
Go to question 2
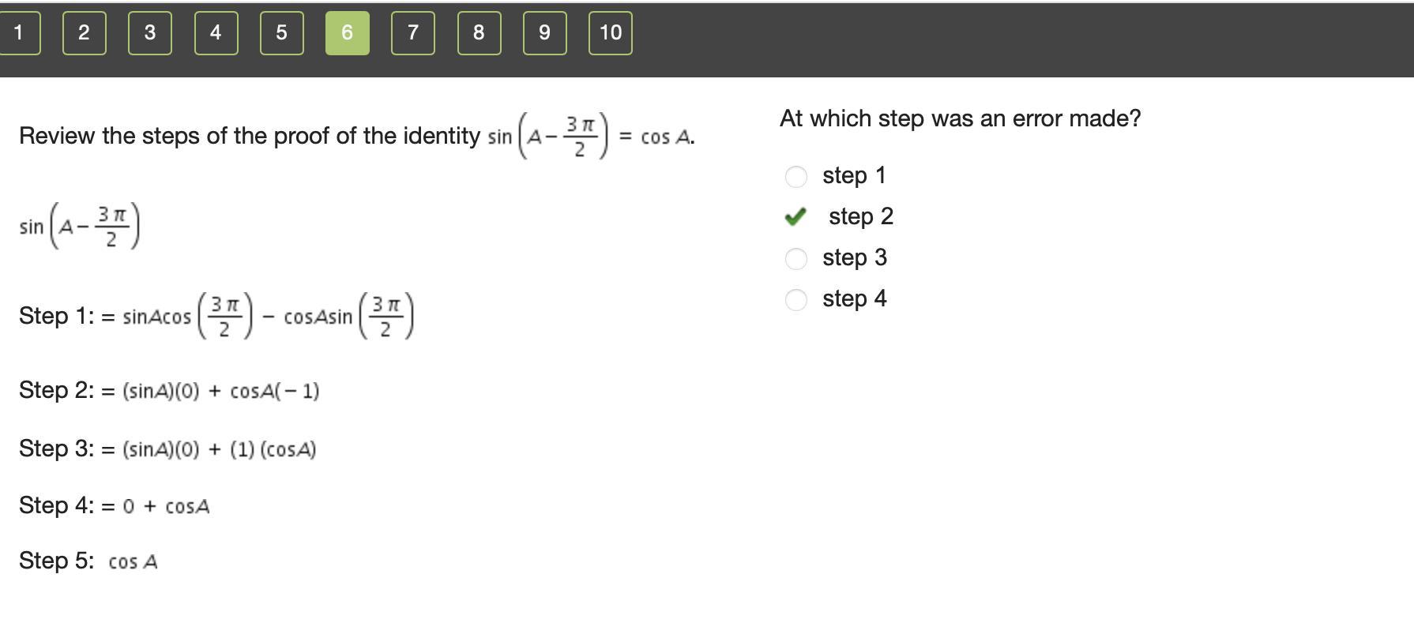[84, 33]
